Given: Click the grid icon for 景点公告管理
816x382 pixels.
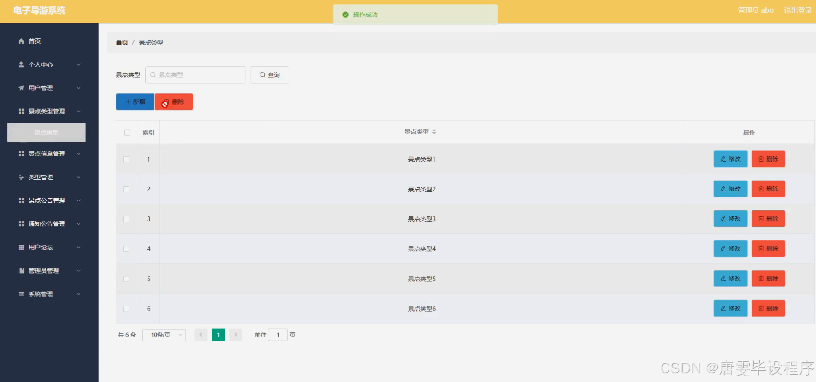Looking at the screenshot, I should 21,201.
